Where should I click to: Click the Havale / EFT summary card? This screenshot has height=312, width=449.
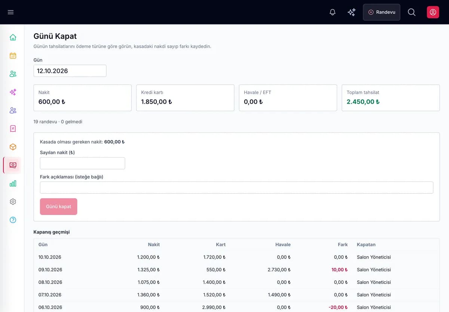[288, 98]
